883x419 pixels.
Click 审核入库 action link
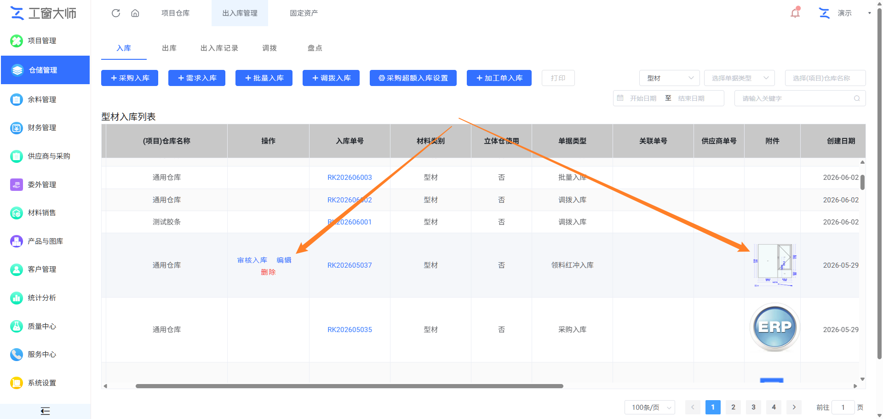point(252,260)
